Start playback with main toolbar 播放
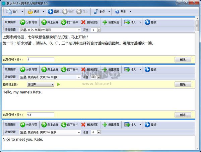Screen dimensions: 201x152 [x=54, y=11]
